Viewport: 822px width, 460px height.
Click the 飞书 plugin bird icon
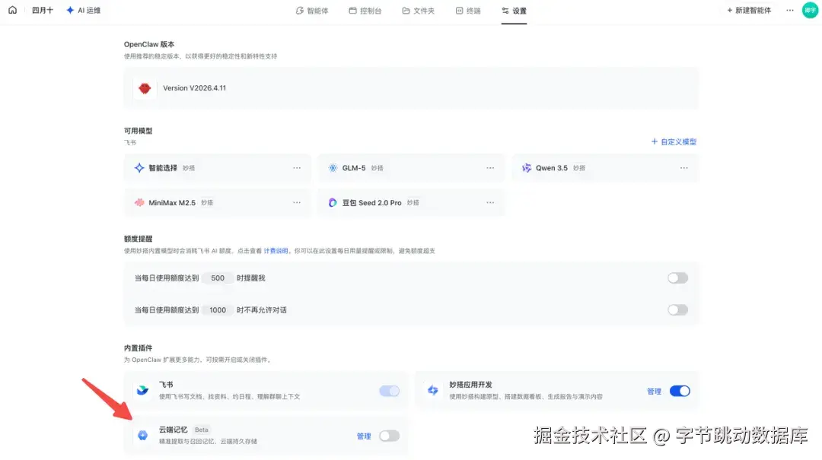pos(142,390)
